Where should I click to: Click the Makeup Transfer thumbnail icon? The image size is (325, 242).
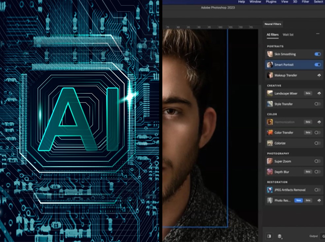coord(270,75)
